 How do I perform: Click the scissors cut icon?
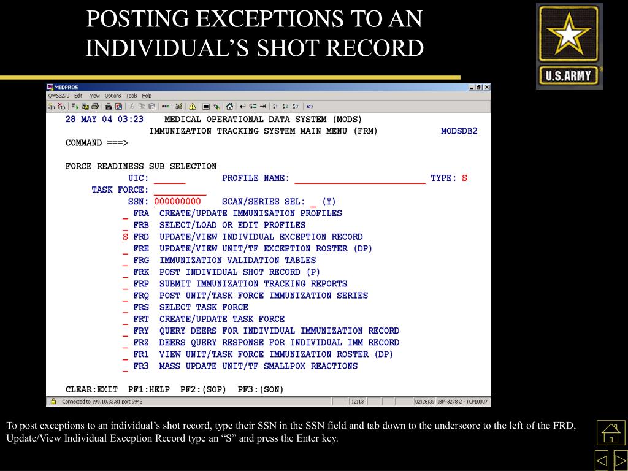point(131,106)
